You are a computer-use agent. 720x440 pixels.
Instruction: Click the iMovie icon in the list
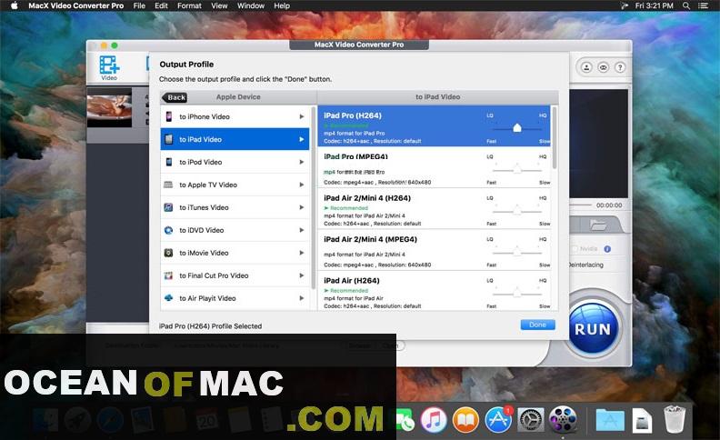(x=168, y=253)
